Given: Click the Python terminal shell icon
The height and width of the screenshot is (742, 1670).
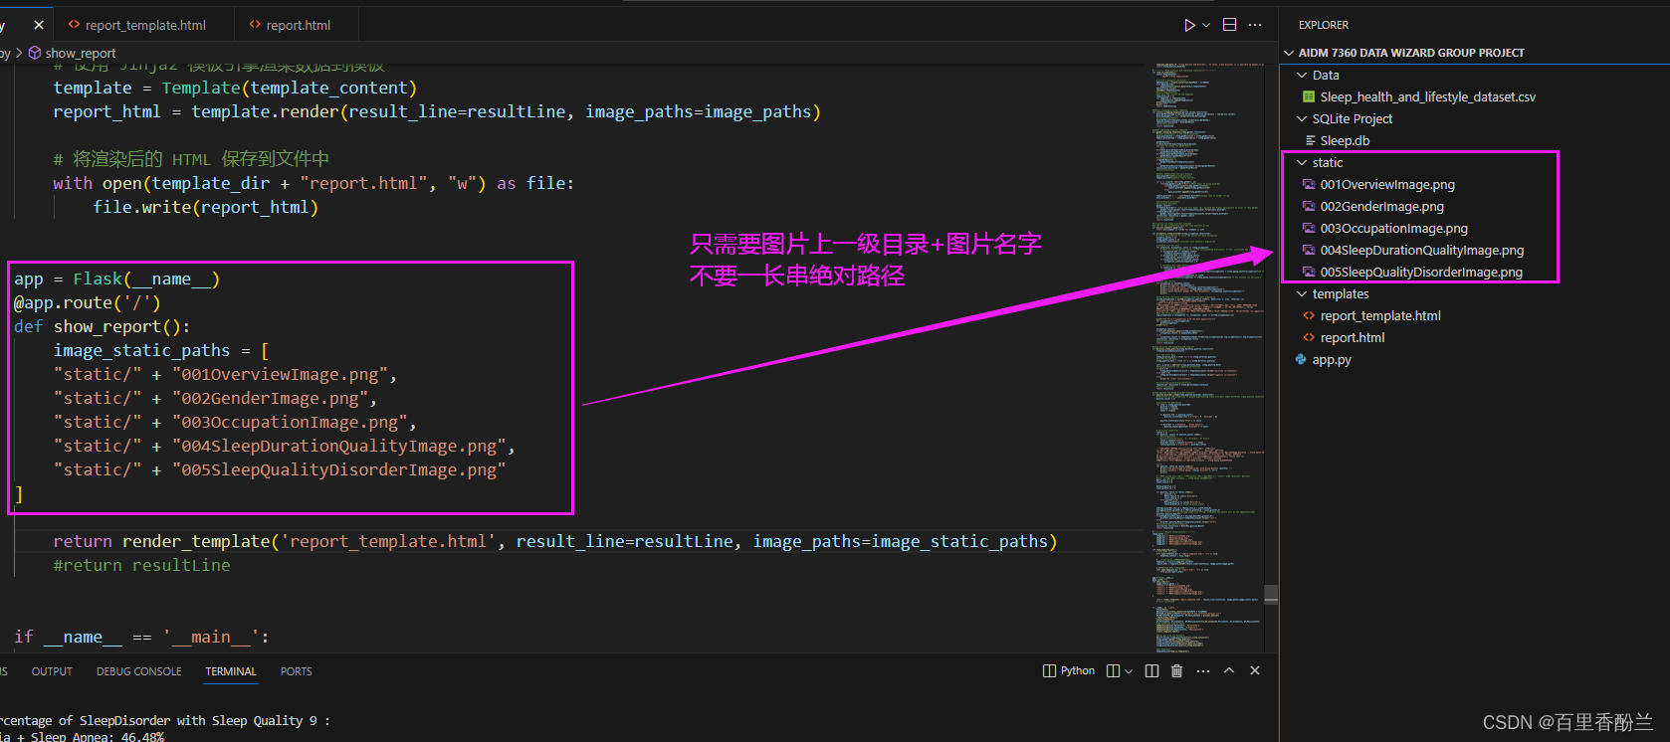Looking at the screenshot, I should (x=1049, y=671).
